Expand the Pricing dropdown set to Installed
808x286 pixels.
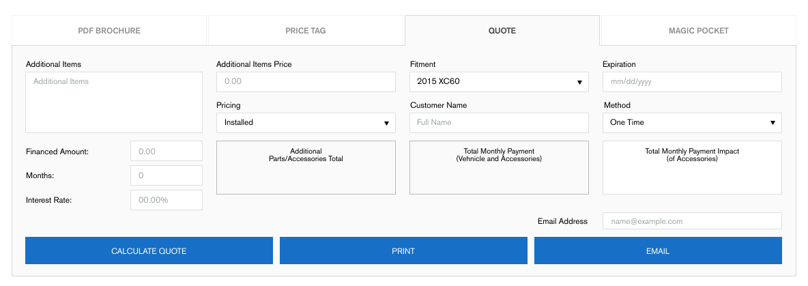[305, 123]
